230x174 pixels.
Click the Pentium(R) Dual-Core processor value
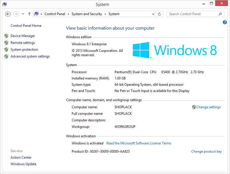159,72
